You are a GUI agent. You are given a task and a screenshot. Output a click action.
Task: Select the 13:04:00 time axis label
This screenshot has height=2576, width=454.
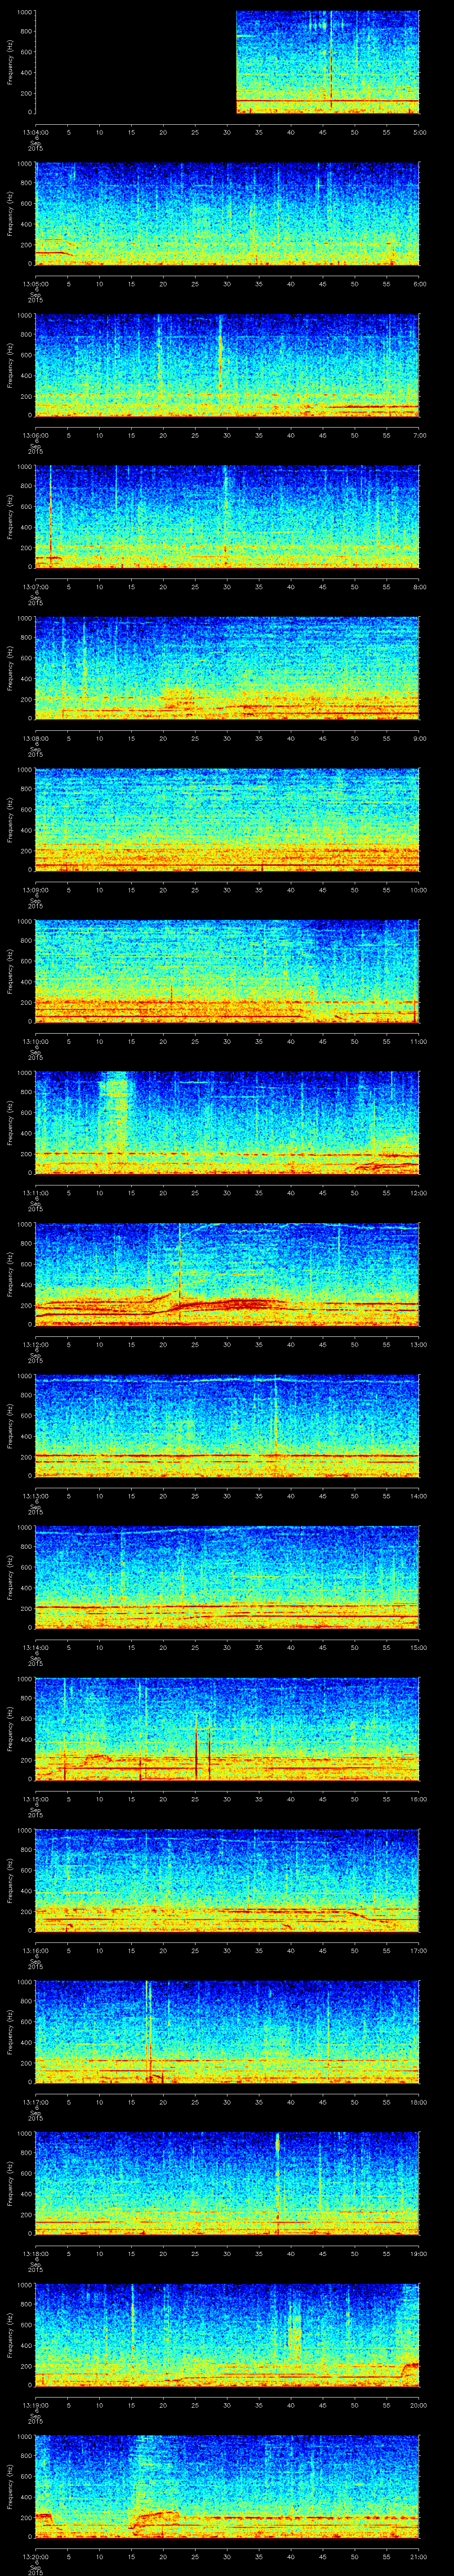pyautogui.click(x=35, y=132)
